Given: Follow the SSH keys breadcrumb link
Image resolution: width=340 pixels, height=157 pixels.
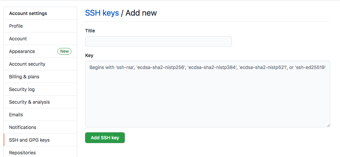Looking at the screenshot, I should (x=102, y=13).
